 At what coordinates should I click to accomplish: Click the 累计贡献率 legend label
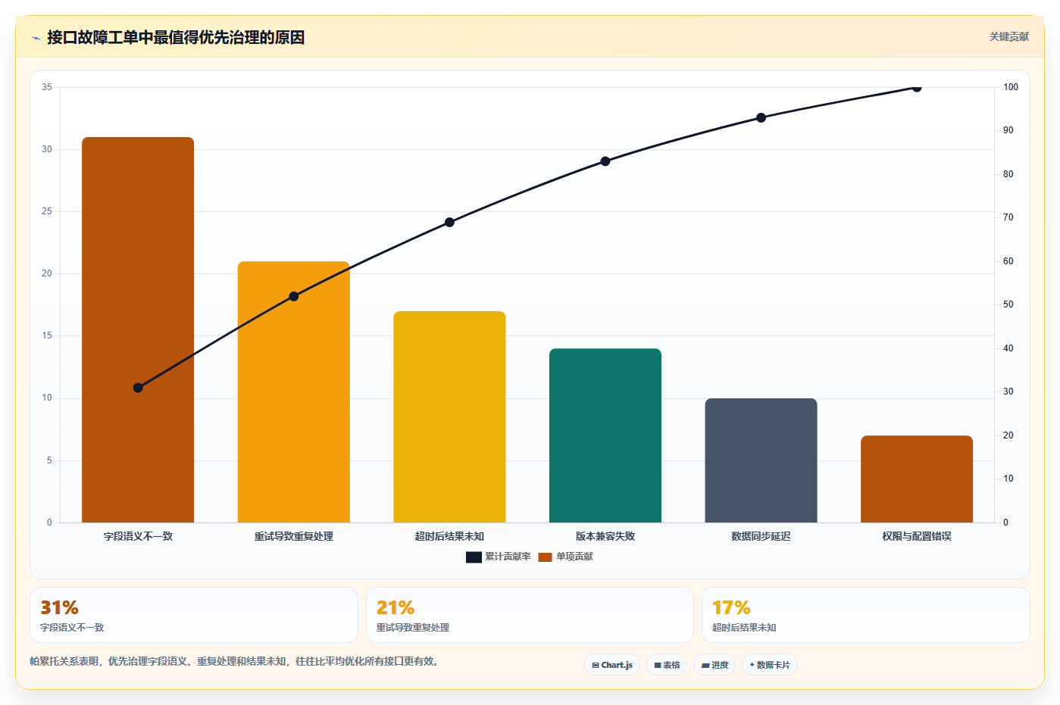point(508,557)
